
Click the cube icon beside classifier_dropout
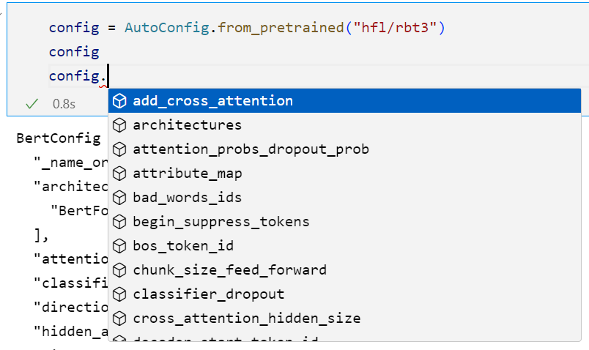click(x=119, y=294)
